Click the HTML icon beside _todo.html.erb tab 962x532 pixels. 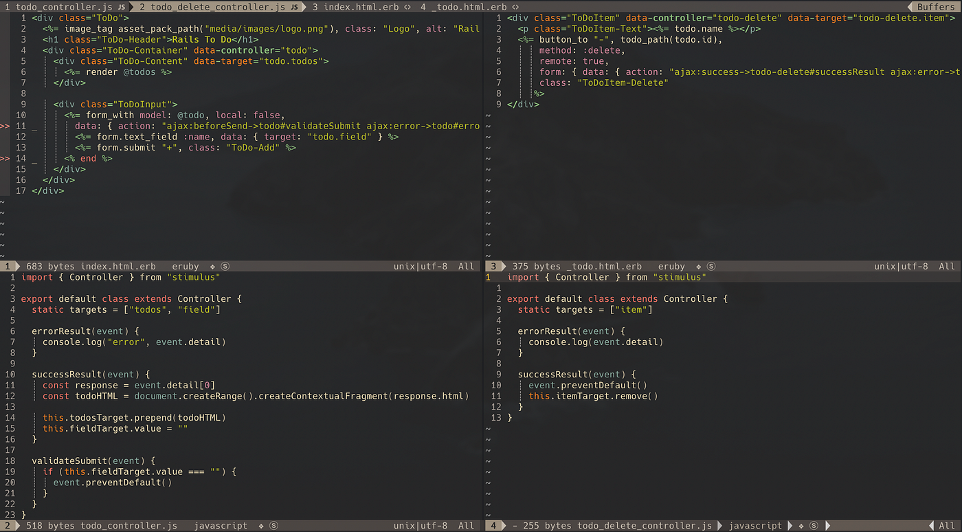point(514,7)
